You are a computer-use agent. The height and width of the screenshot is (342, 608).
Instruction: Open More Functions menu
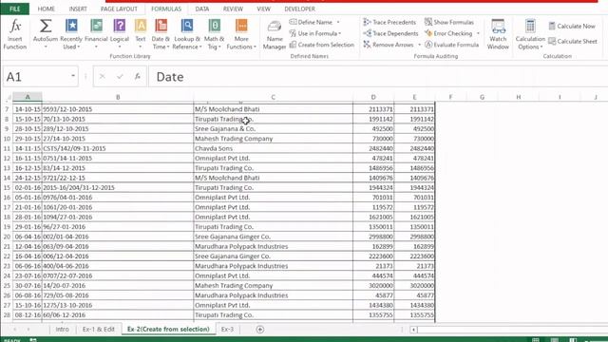coord(241,34)
